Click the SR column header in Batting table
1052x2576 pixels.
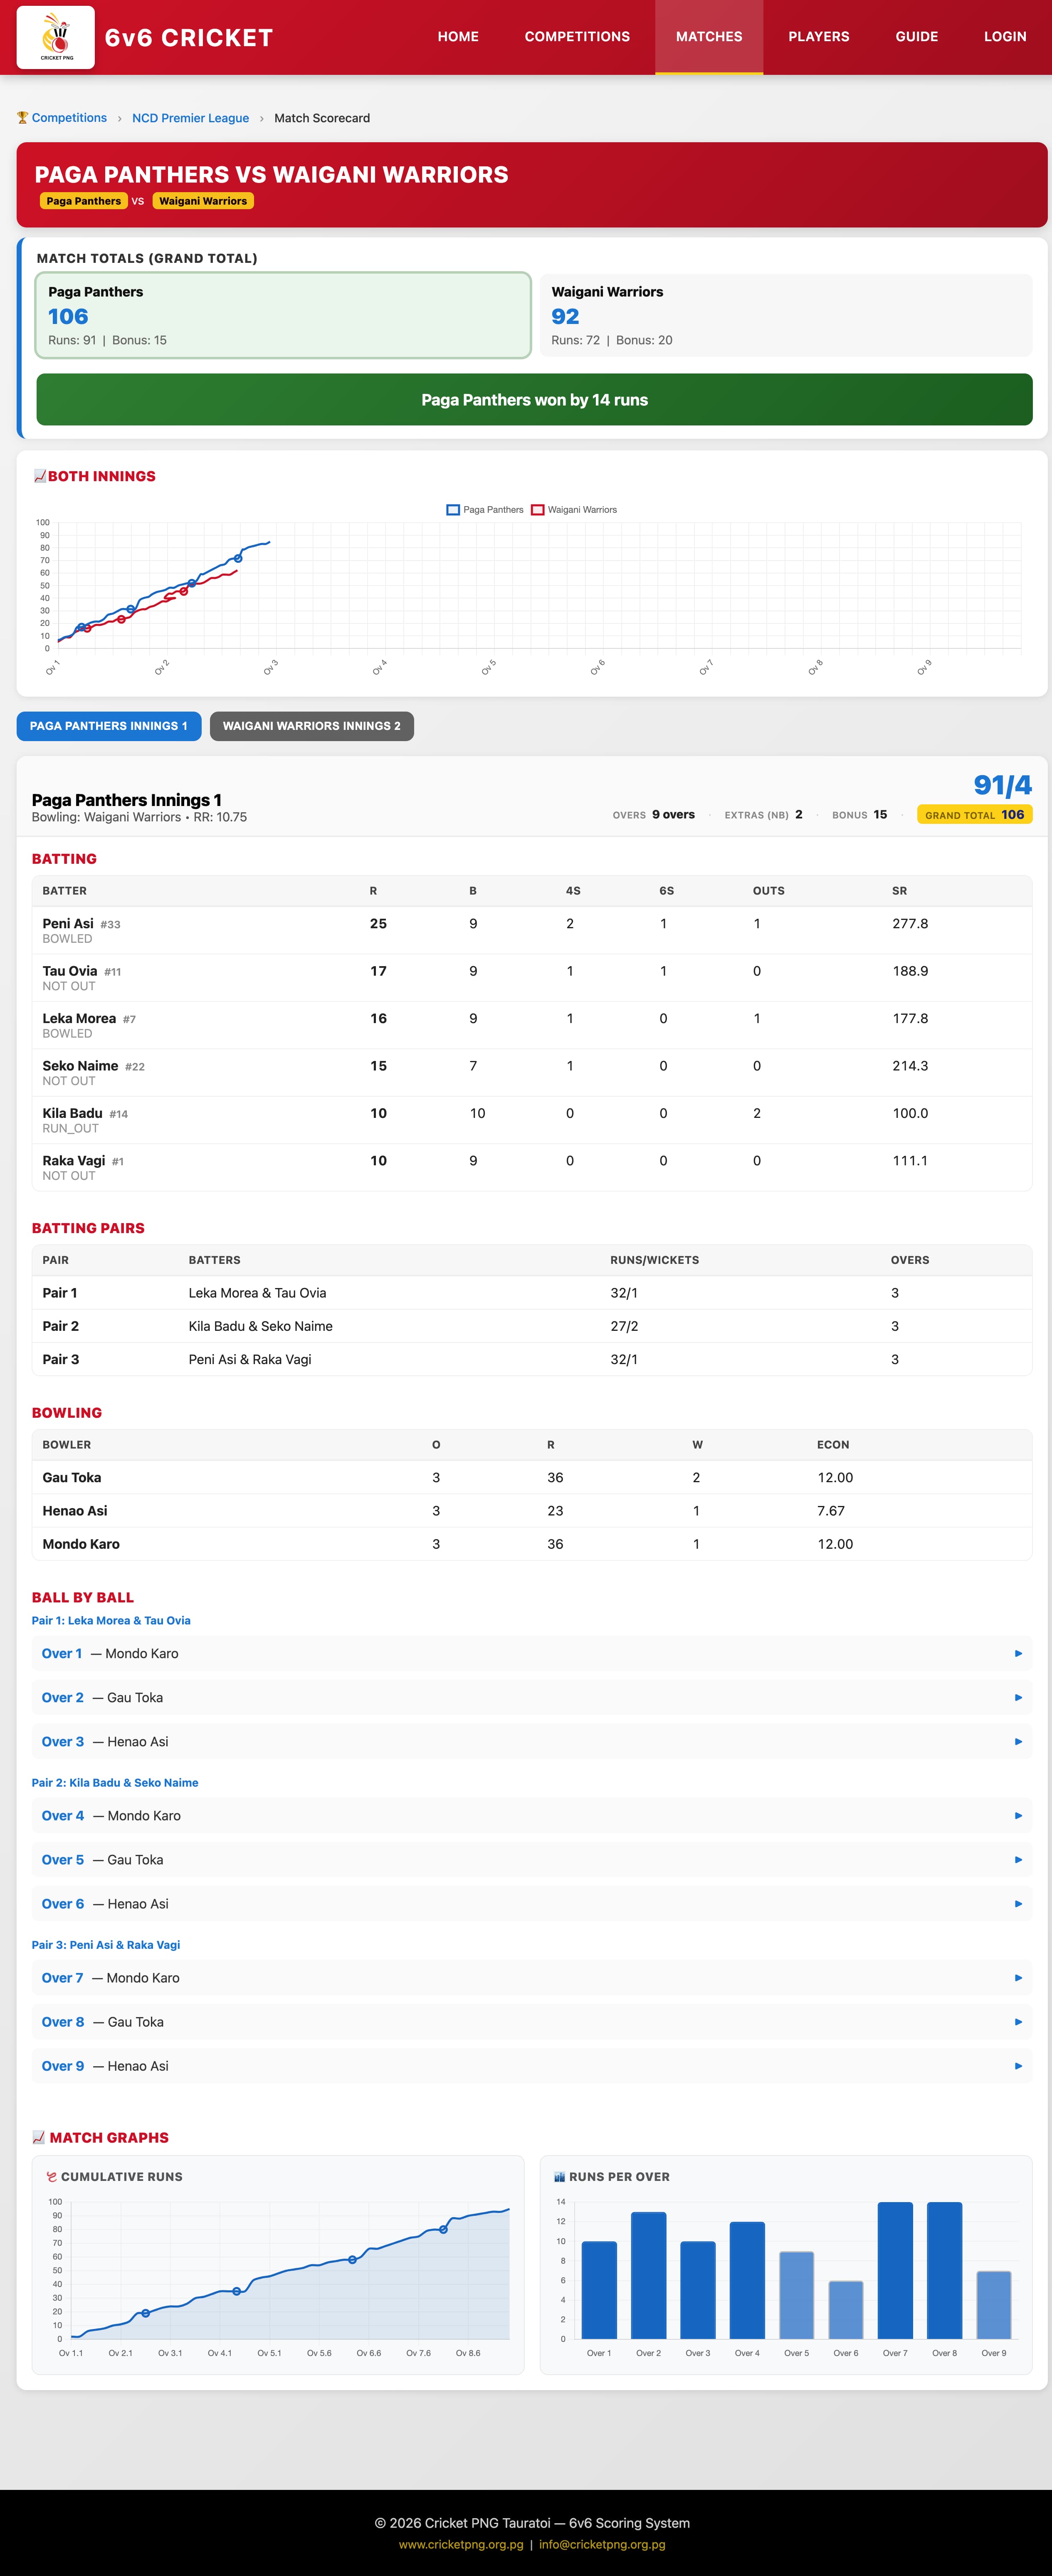(900, 891)
